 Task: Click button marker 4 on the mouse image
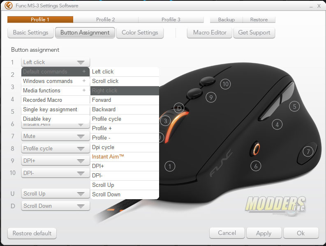pos(277,125)
